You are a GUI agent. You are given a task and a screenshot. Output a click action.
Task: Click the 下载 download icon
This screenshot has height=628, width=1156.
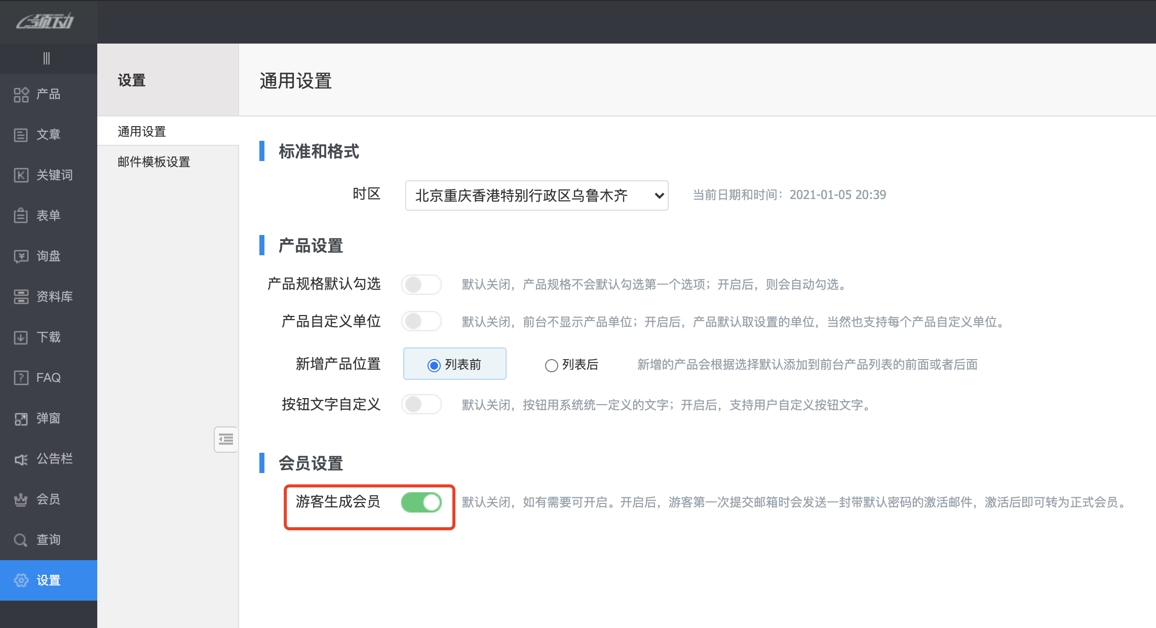(x=21, y=337)
